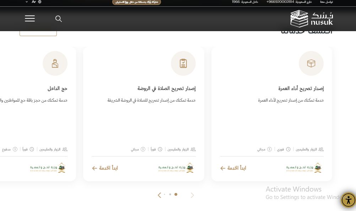Image resolution: width=356 pixels, height=211 pixels.
Task: Click the right carousel chevron arrow
Action: click(x=192, y=195)
